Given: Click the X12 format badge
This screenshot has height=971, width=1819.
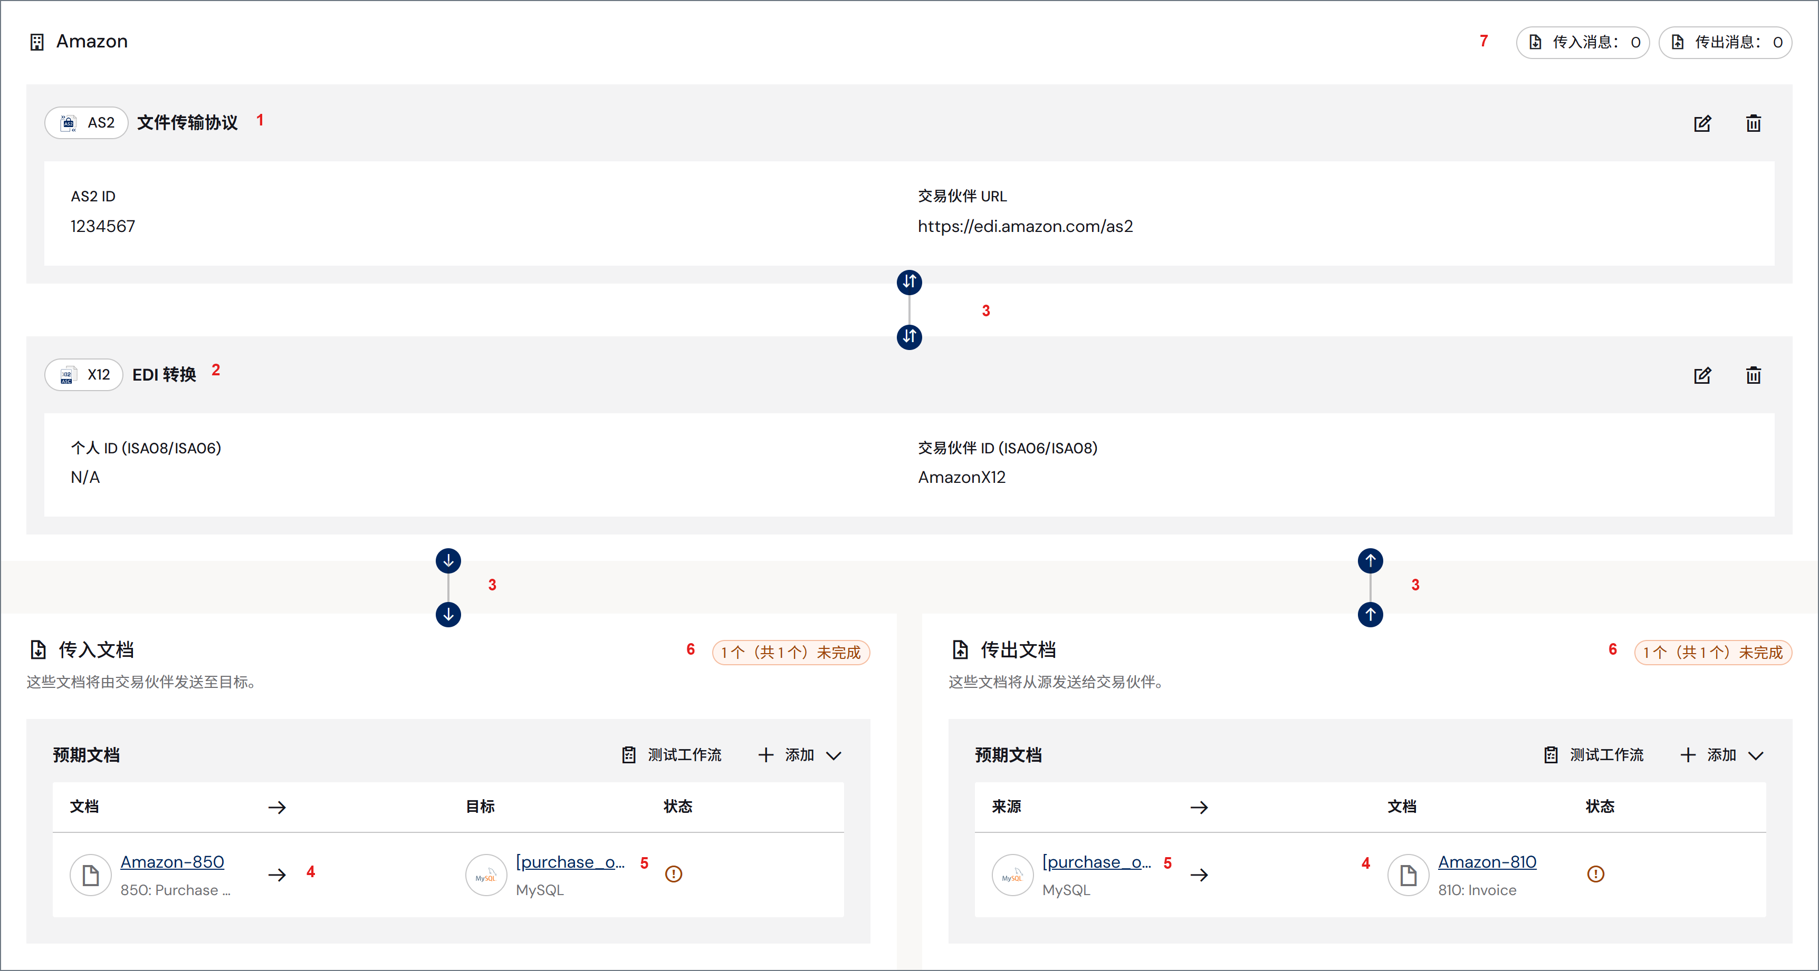Looking at the screenshot, I should click(84, 375).
